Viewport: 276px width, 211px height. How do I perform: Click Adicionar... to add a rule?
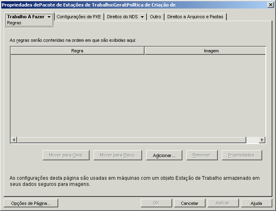pyautogui.click(x=164, y=155)
